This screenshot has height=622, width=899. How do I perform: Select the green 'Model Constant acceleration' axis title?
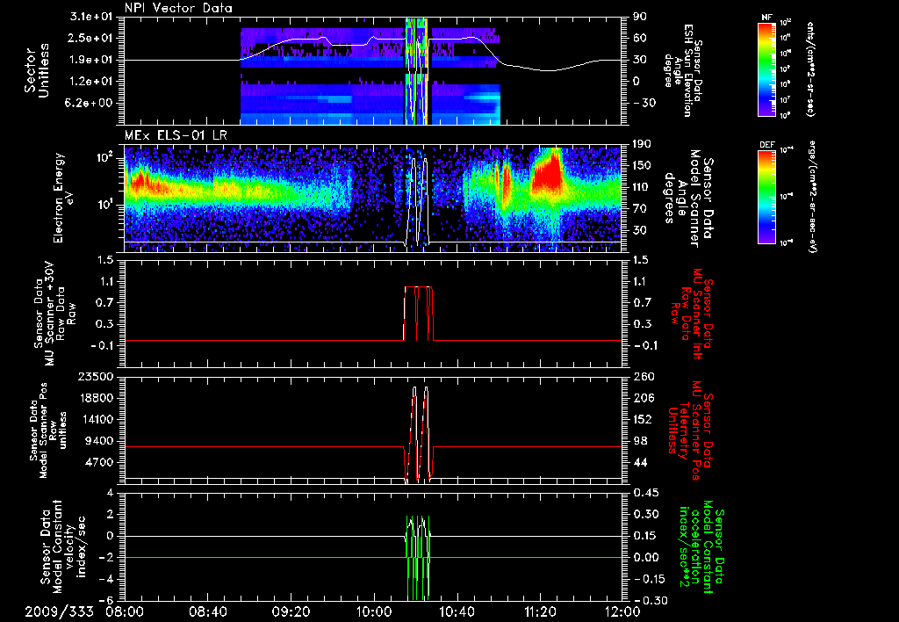coord(703,546)
